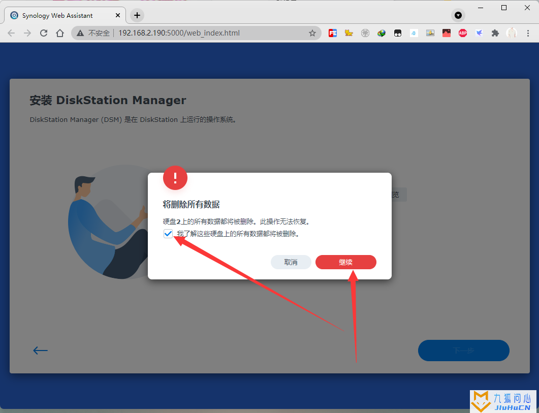Click the 将删除所有数据 dialog heading
Screen dimensions: 539x413
point(191,205)
